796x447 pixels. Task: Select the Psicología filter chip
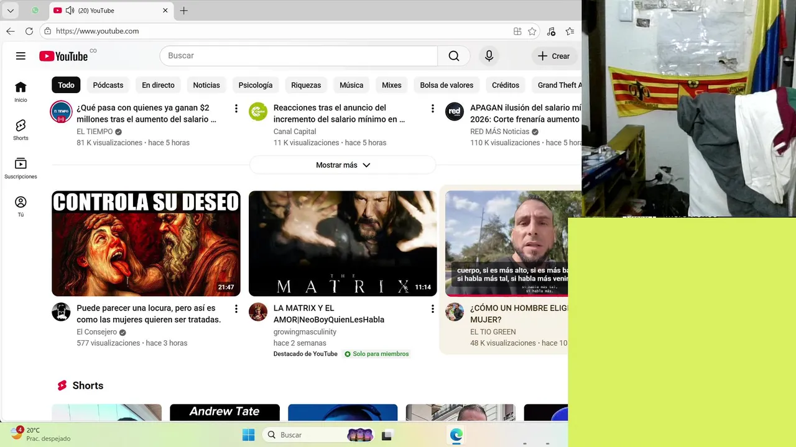[x=256, y=85]
